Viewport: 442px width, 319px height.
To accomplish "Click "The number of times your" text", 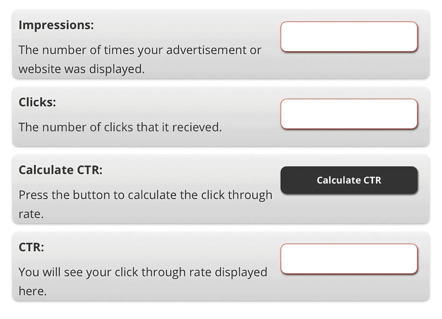I will tap(77, 50).
